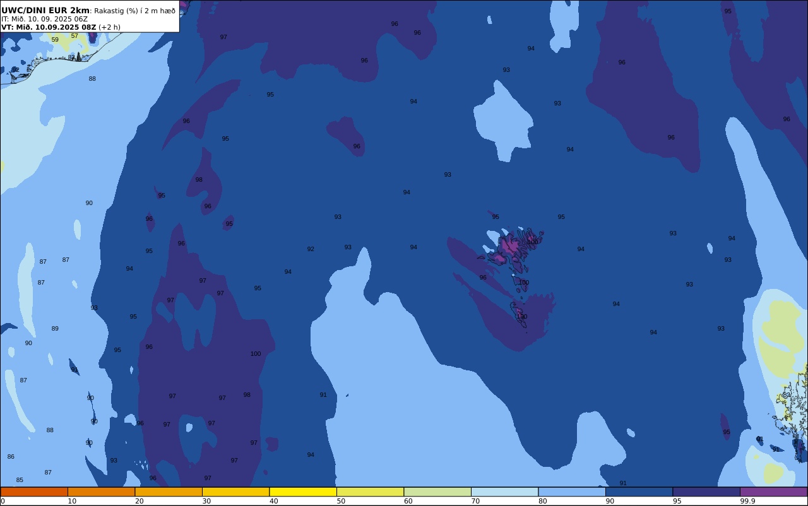Click the 'Rakastig (%) í 2 m hæð' label
The width and height of the screenshot is (808, 506).
point(134,11)
